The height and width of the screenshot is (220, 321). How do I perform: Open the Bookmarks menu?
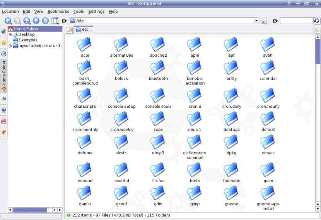point(58,12)
